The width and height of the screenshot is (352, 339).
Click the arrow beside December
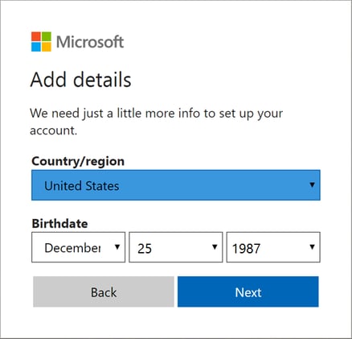(x=117, y=247)
